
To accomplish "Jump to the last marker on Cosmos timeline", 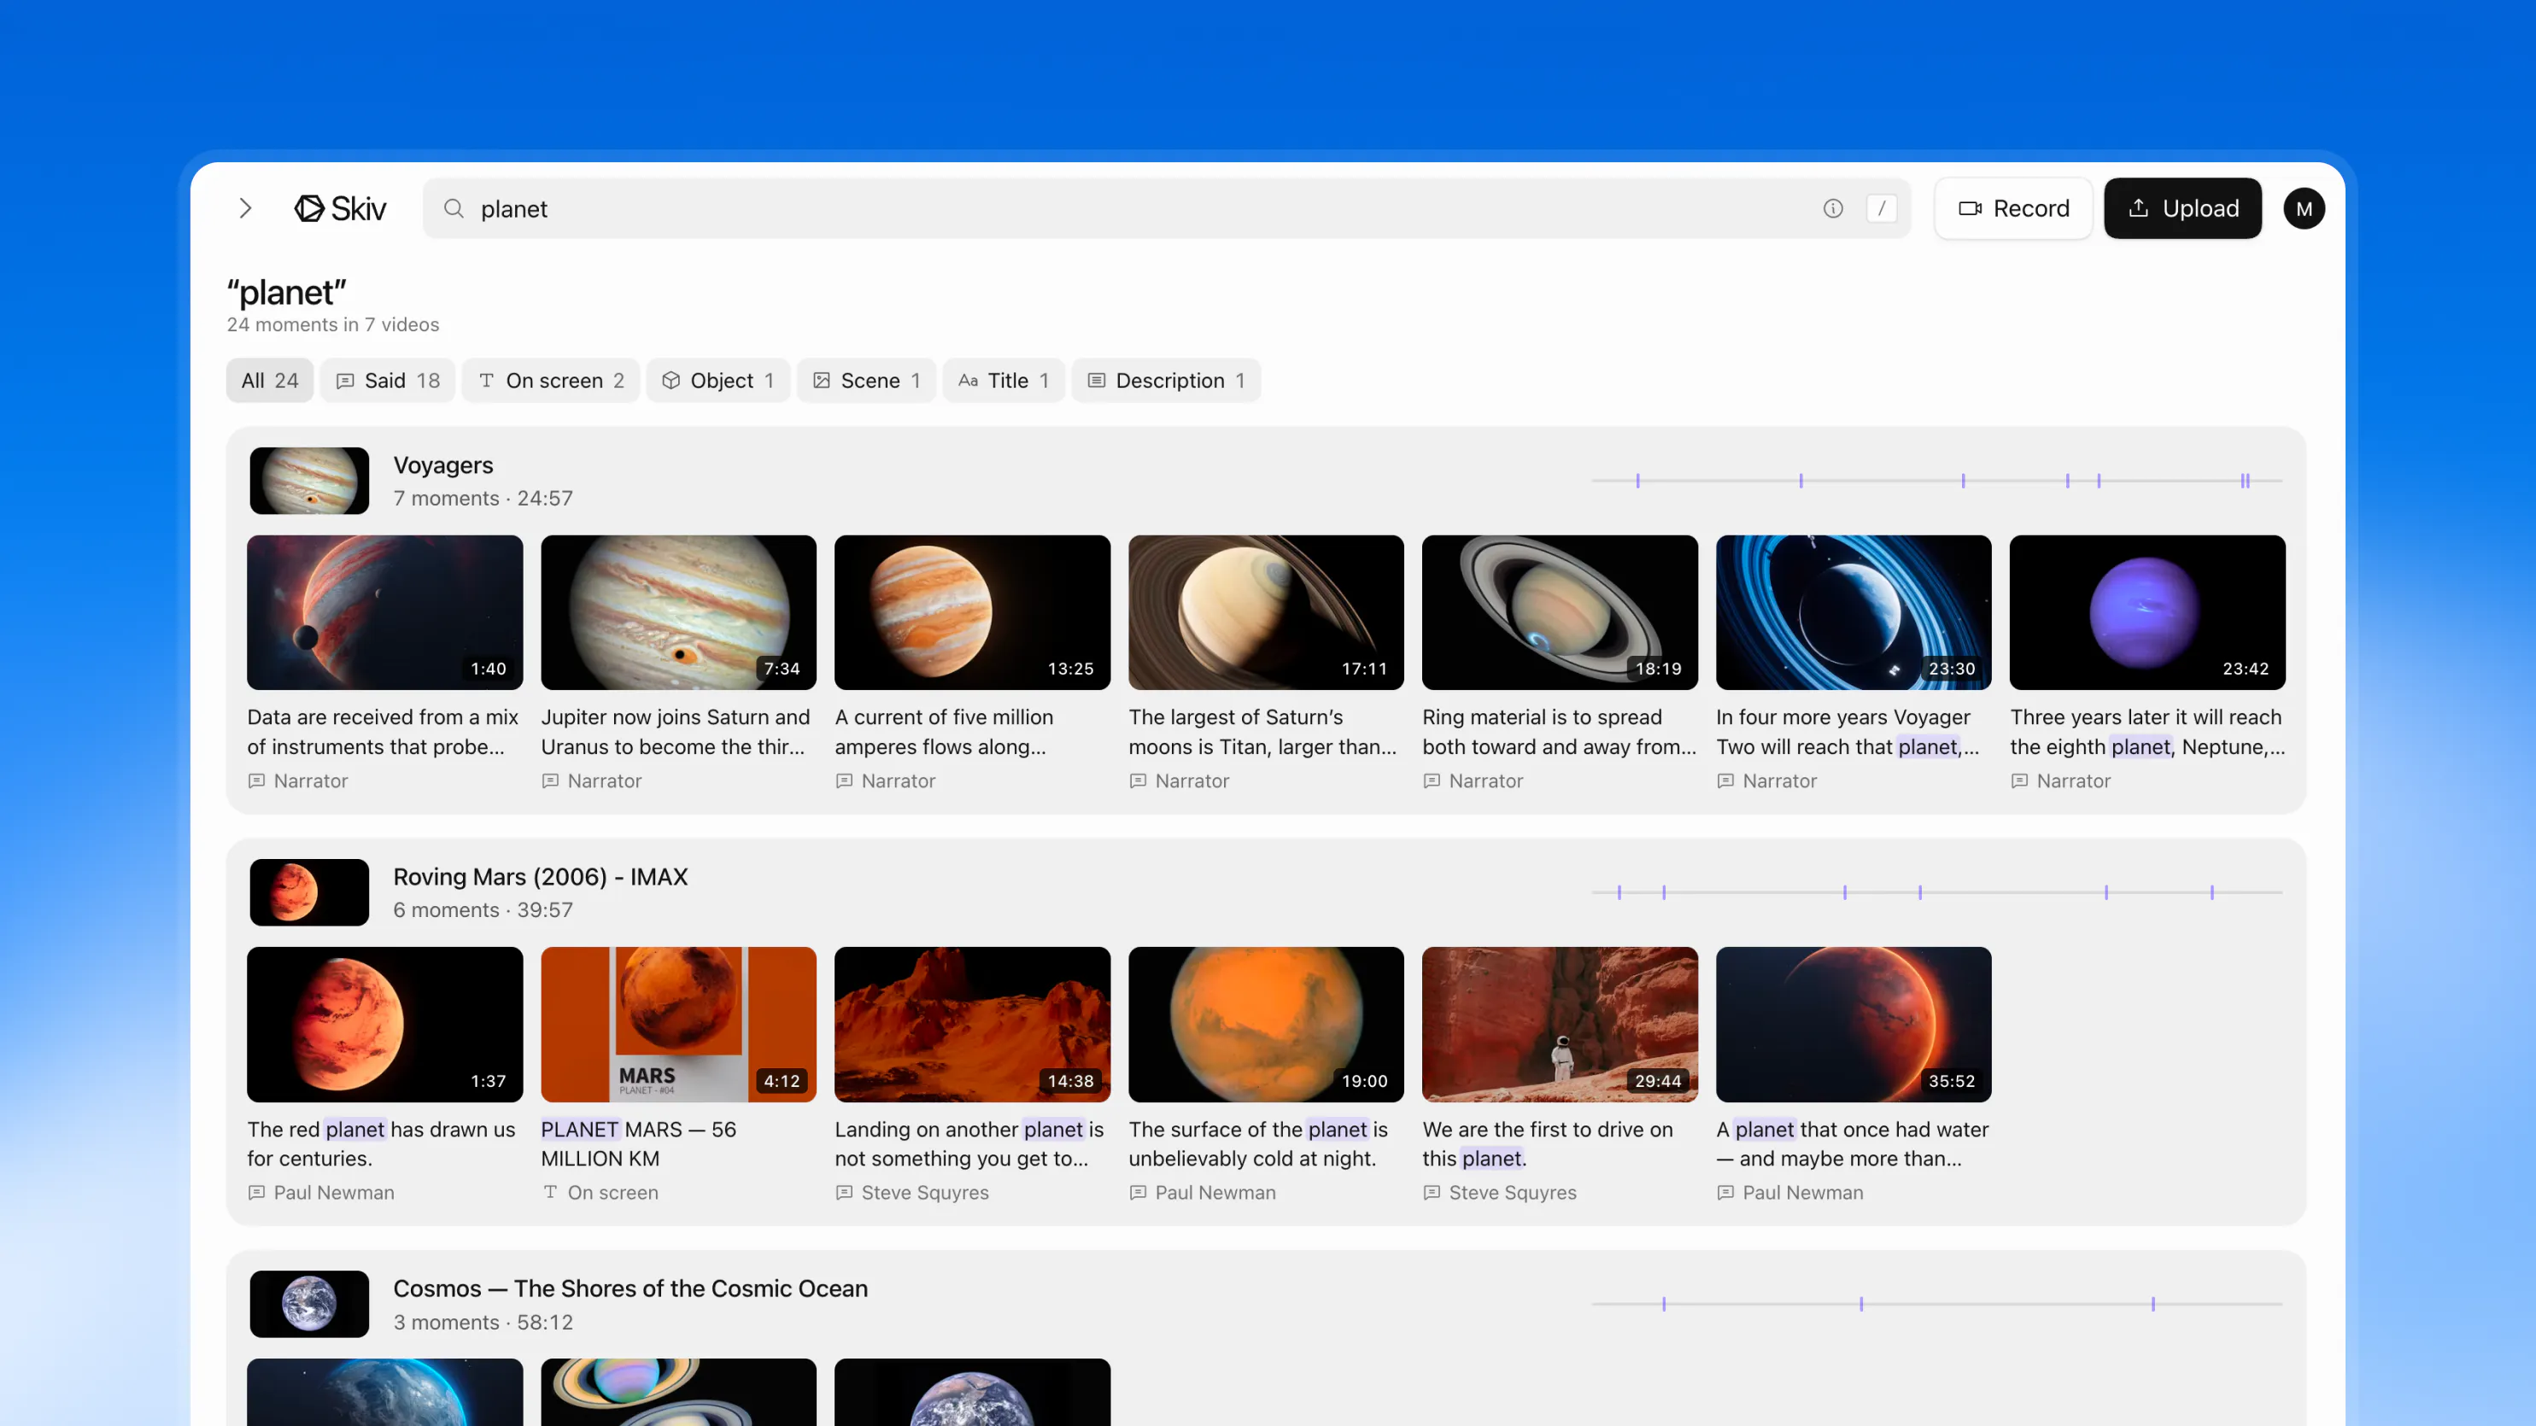I will click(x=2153, y=1305).
